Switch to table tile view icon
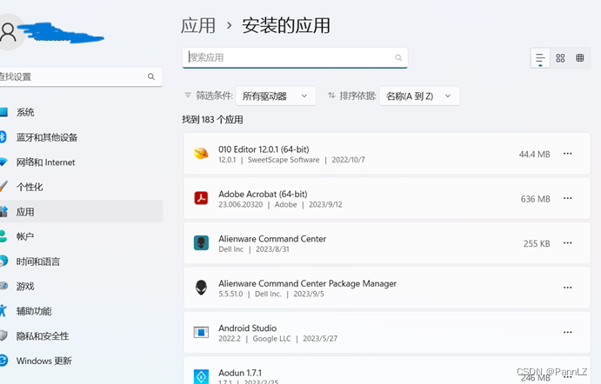Viewport: 601px width, 384px height. pos(580,58)
